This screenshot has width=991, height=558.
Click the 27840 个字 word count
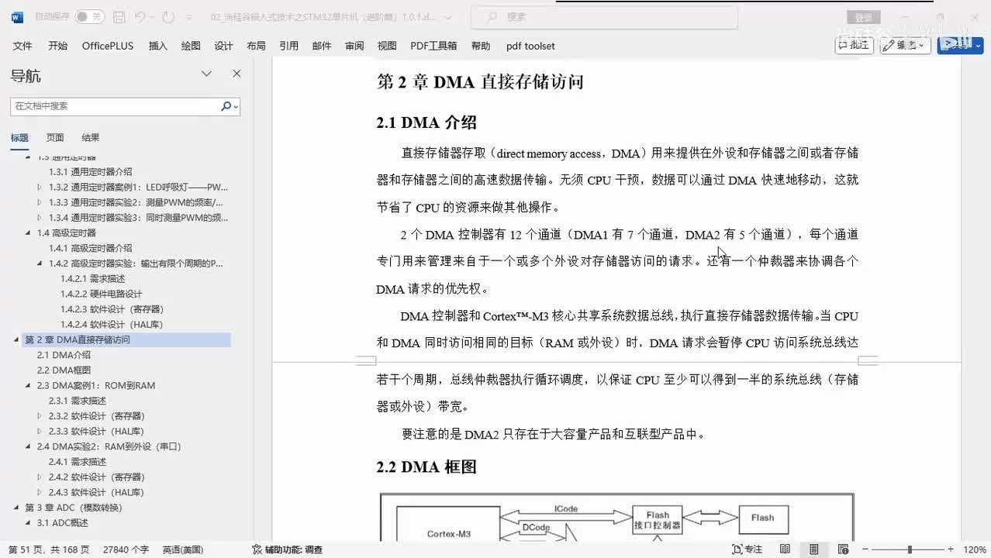tap(126, 549)
